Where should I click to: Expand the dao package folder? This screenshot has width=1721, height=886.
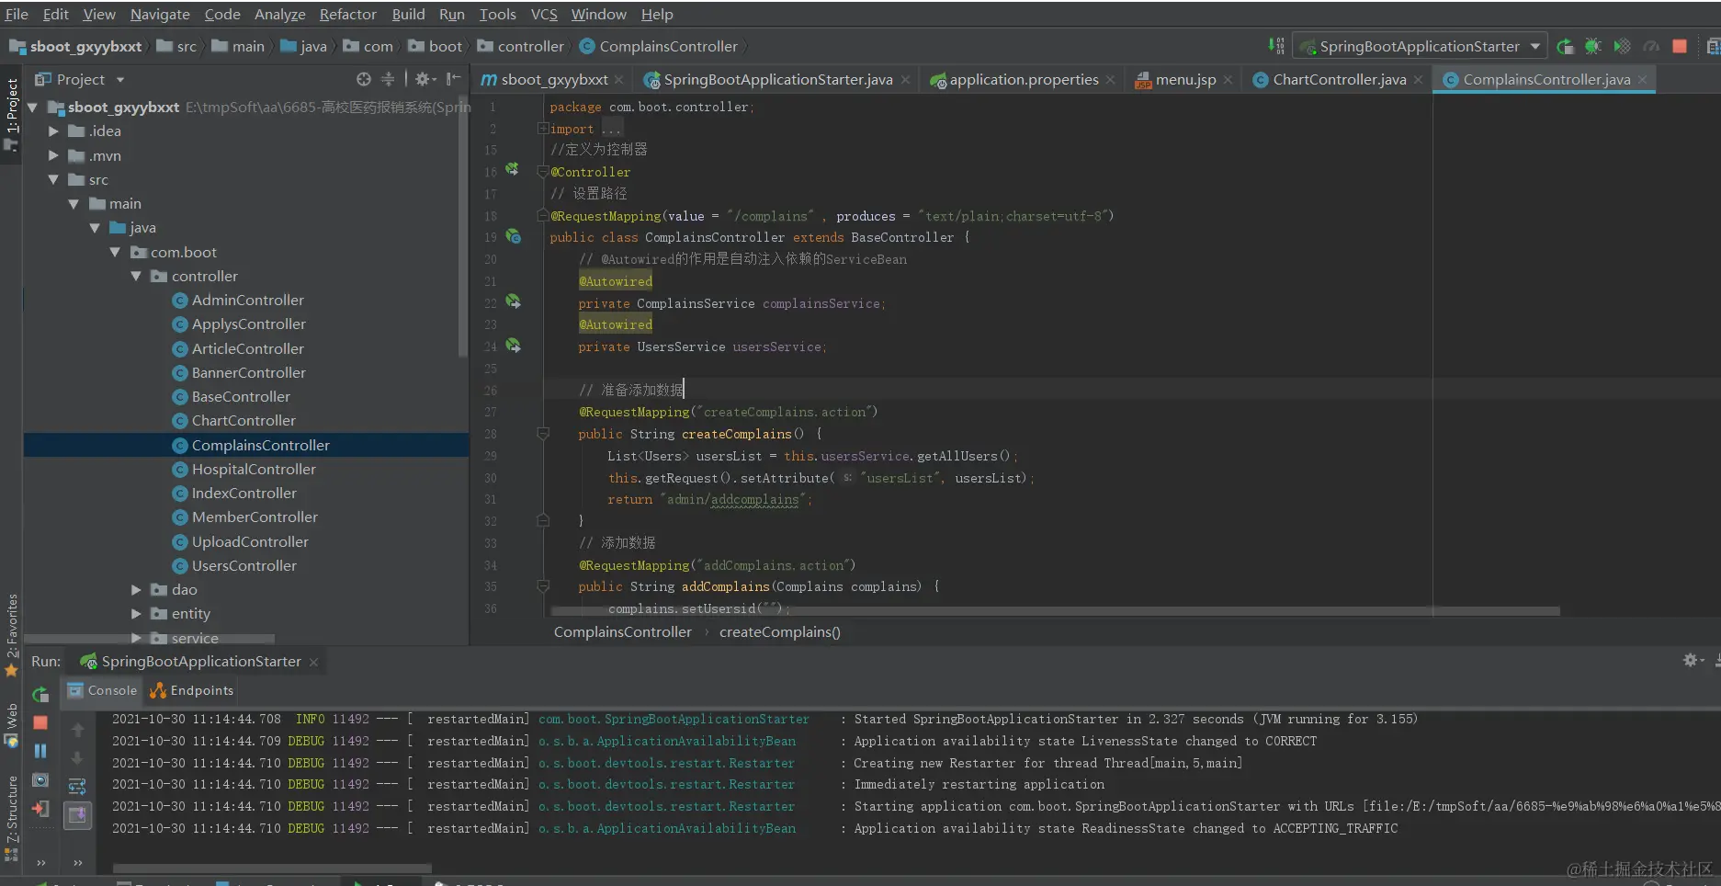coord(136,590)
